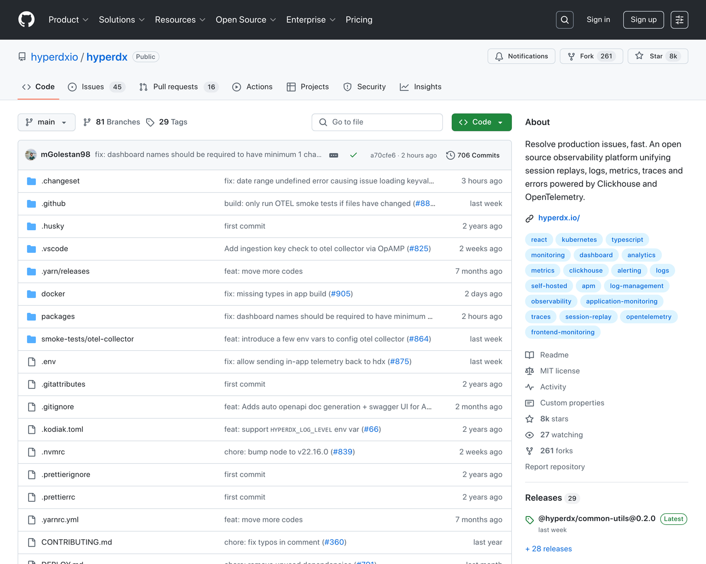Expand the Resources menu

pos(180,20)
